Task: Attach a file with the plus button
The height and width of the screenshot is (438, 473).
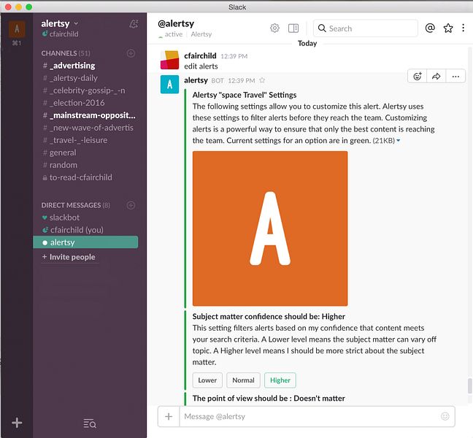Action: (x=169, y=416)
